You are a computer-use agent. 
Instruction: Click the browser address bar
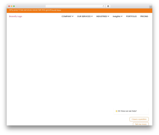point(75,6)
